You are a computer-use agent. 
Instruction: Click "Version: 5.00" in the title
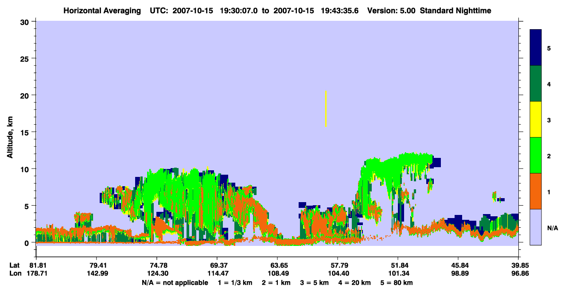(391, 11)
